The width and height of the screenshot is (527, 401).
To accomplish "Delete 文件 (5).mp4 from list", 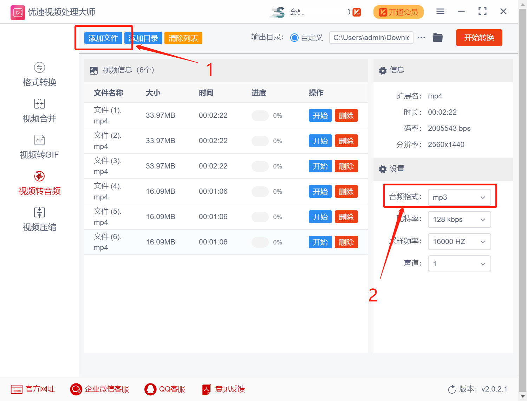I will click(x=346, y=217).
